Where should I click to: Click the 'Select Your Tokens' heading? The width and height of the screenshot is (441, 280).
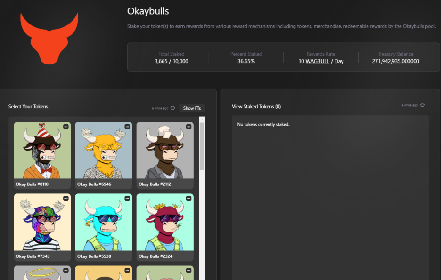coord(28,106)
